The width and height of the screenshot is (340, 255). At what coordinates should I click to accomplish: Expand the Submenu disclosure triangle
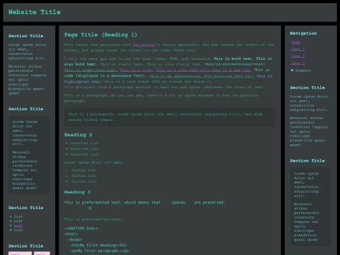click(292, 71)
